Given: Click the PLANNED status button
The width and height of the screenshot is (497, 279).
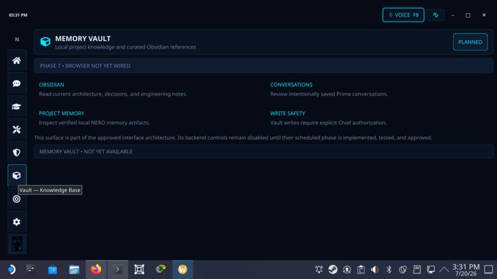Looking at the screenshot, I should (470, 42).
